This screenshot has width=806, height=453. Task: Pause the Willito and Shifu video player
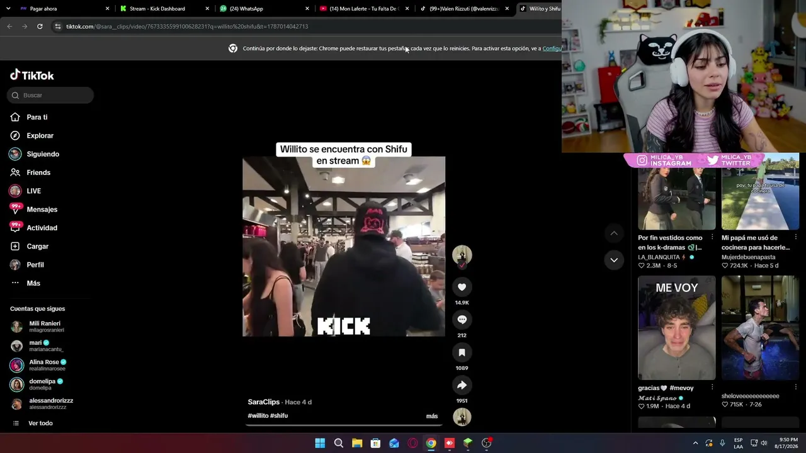click(344, 246)
